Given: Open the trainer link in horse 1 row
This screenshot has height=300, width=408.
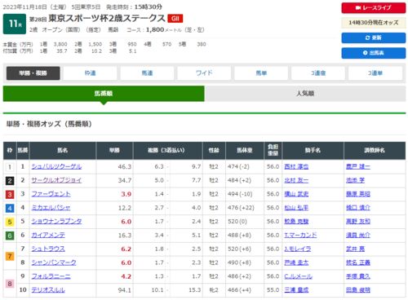Looking at the screenshot, I should pos(358,166).
